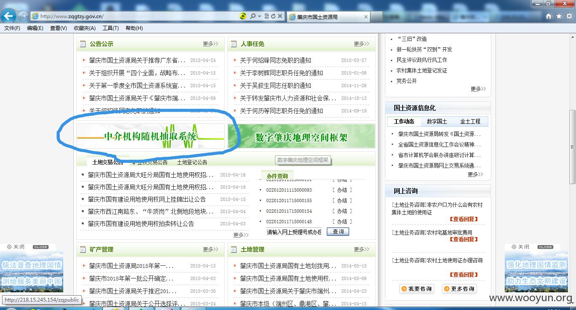Open 肇庆市国有建设用地使用权网上挂牌出让公告
This screenshot has height=310, width=576.
tap(147, 199)
